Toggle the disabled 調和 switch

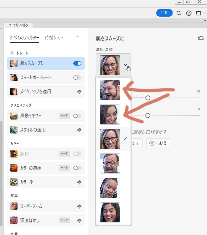click(x=77, y=154)
